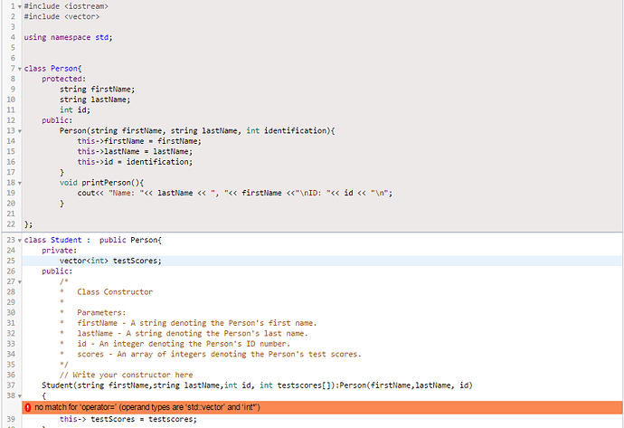This screenshot has height=428, width=624.
Task: Click the cout statement in printPerson
Action: [235, 193]
